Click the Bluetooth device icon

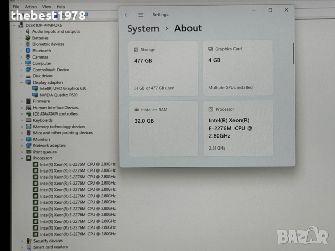(28, 51)
